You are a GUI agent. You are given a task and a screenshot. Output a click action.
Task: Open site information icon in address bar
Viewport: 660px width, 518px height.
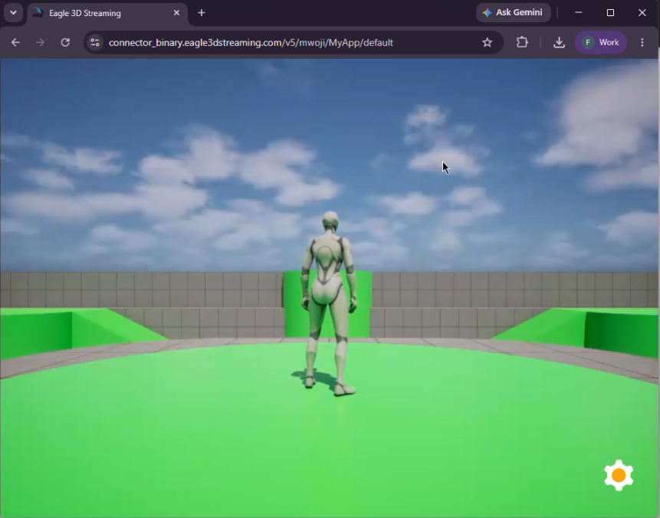(95, 42)
